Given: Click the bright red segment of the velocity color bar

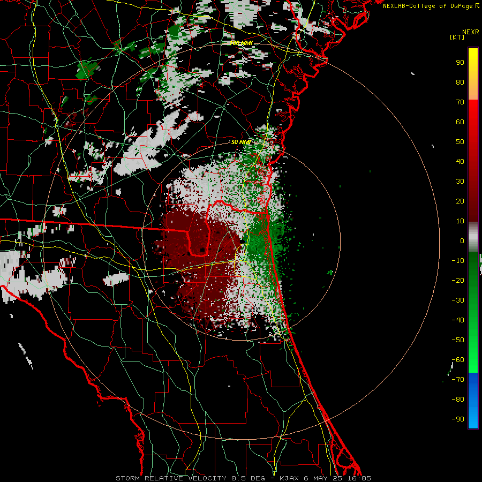Looking at the screenshot, I should tap(473, 111).
